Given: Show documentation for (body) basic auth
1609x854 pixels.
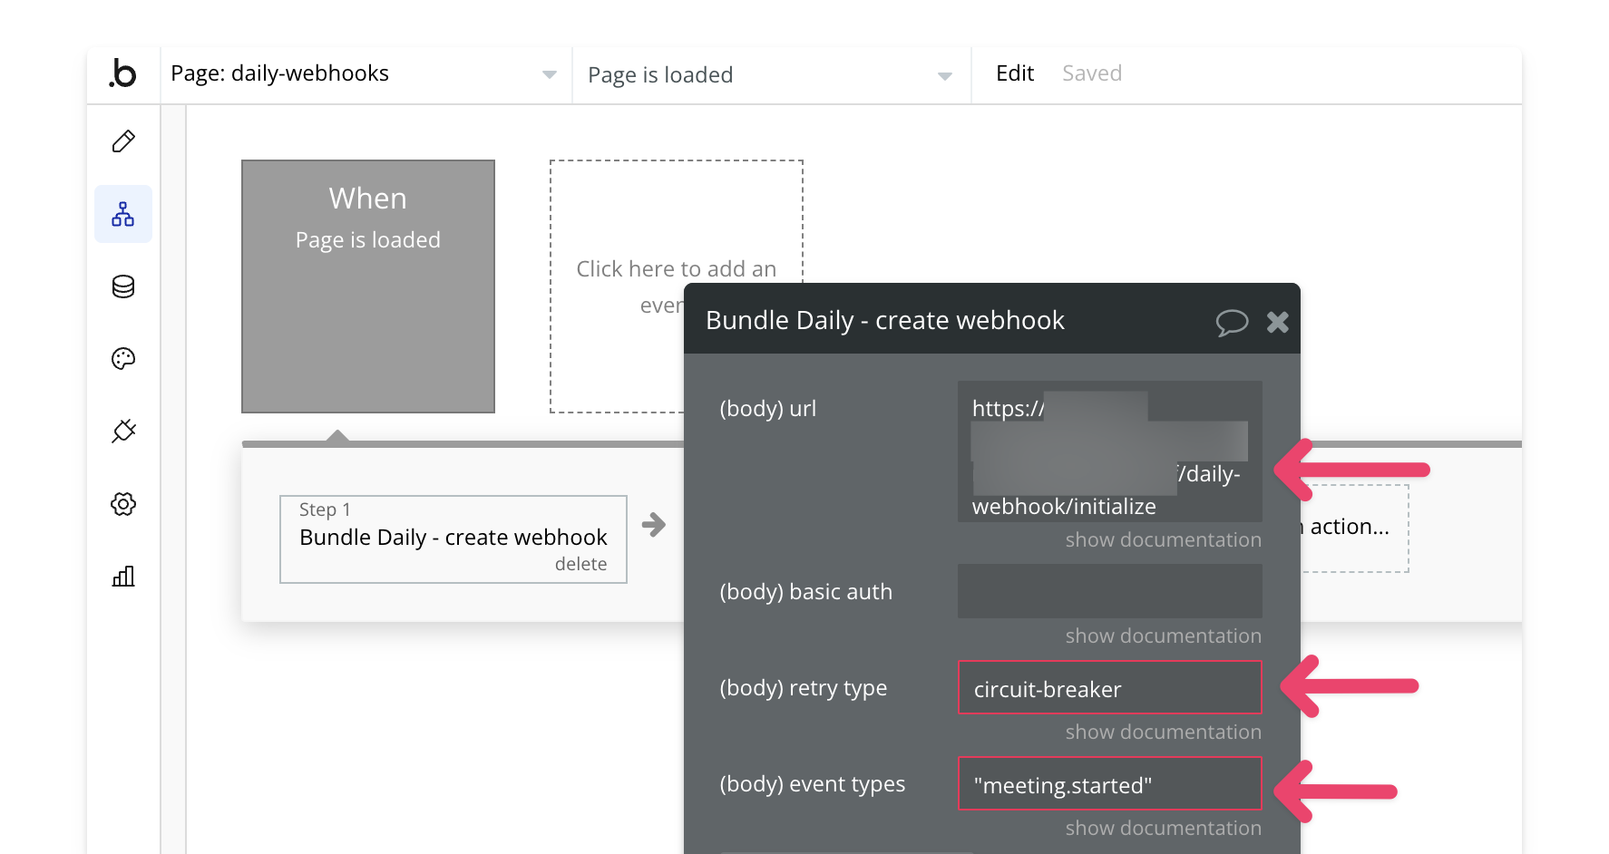Looking at the screenshot, I should point(1164,636).
